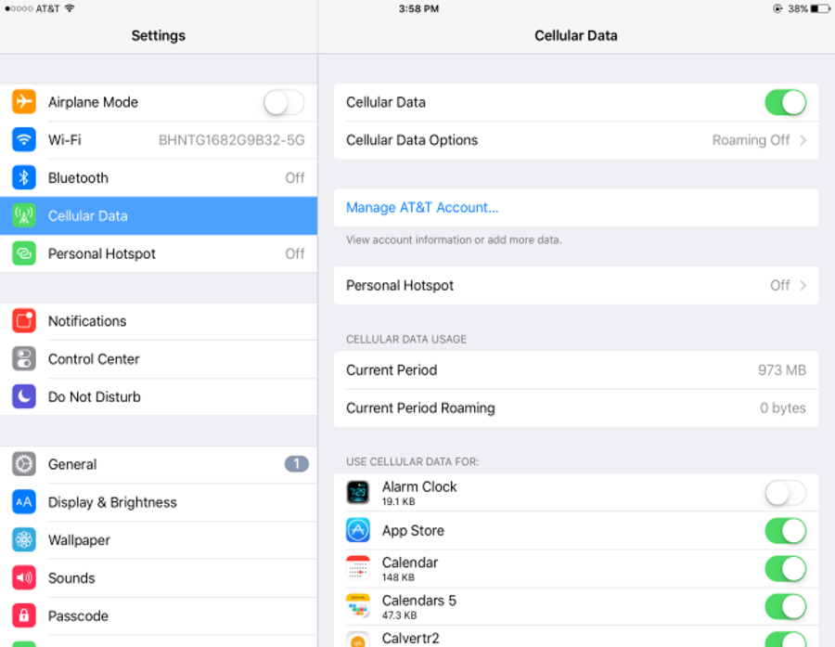
Task: Tap the General gear icon
Action: pos(24,464)
